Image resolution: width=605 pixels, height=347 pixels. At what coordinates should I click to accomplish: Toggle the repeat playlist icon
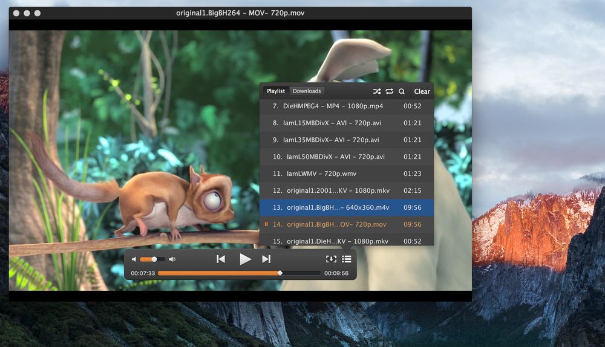[x=389, y=91]
